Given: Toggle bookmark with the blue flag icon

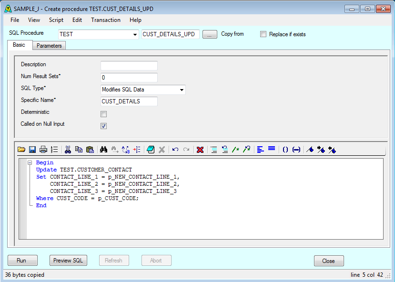Looking at the screenshot, I should (x=310, y=150).
